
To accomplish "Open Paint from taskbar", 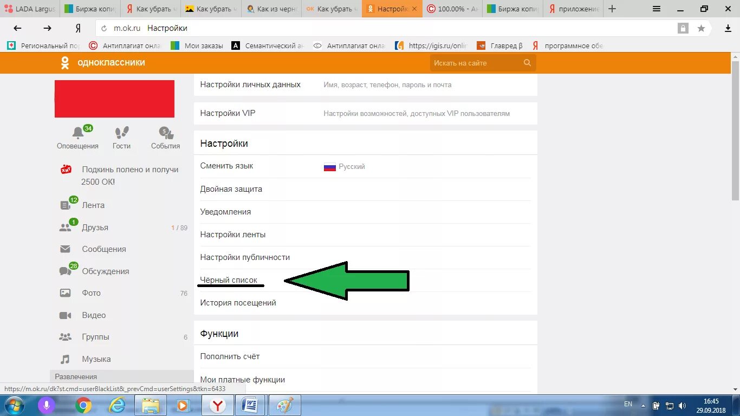I will [x=284, y=405].
